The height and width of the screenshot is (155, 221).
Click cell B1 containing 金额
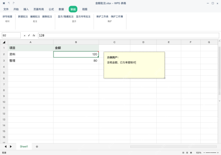[76, 48]
